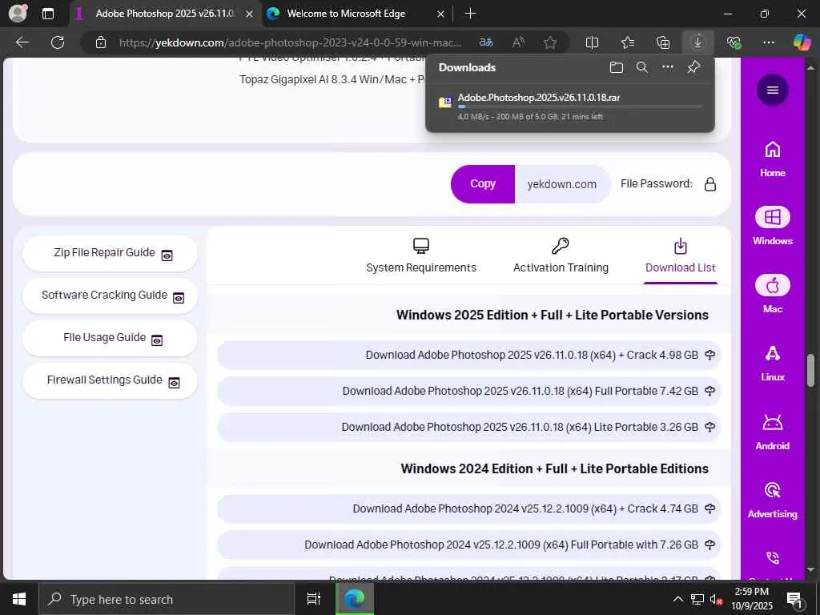The width and height of the screenshot is (820, 615).
Task: Open the purple hamburger menu button
Action: [773, 90]
